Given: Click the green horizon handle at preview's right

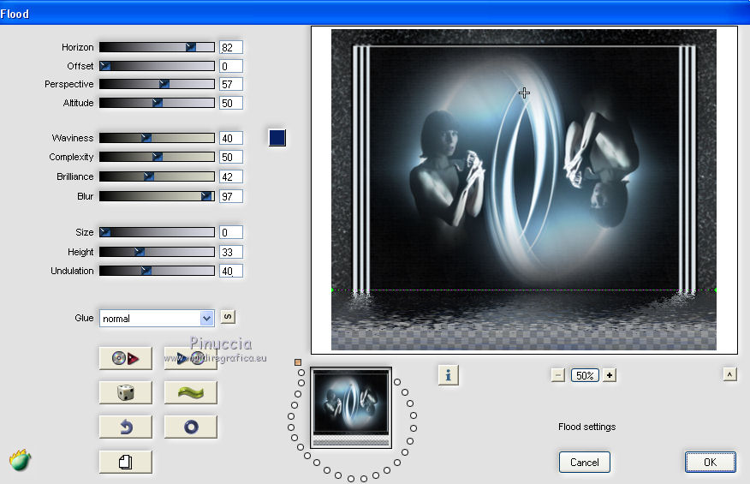Looking at the screenshot, I should 716,290.
